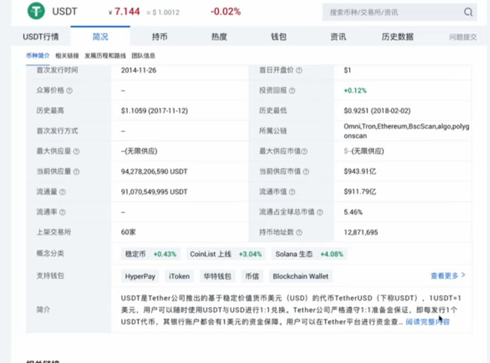
Task: Click the 94,278,206,590 USDT supply value
Action: pyautogui.click(x=154, y=172)
